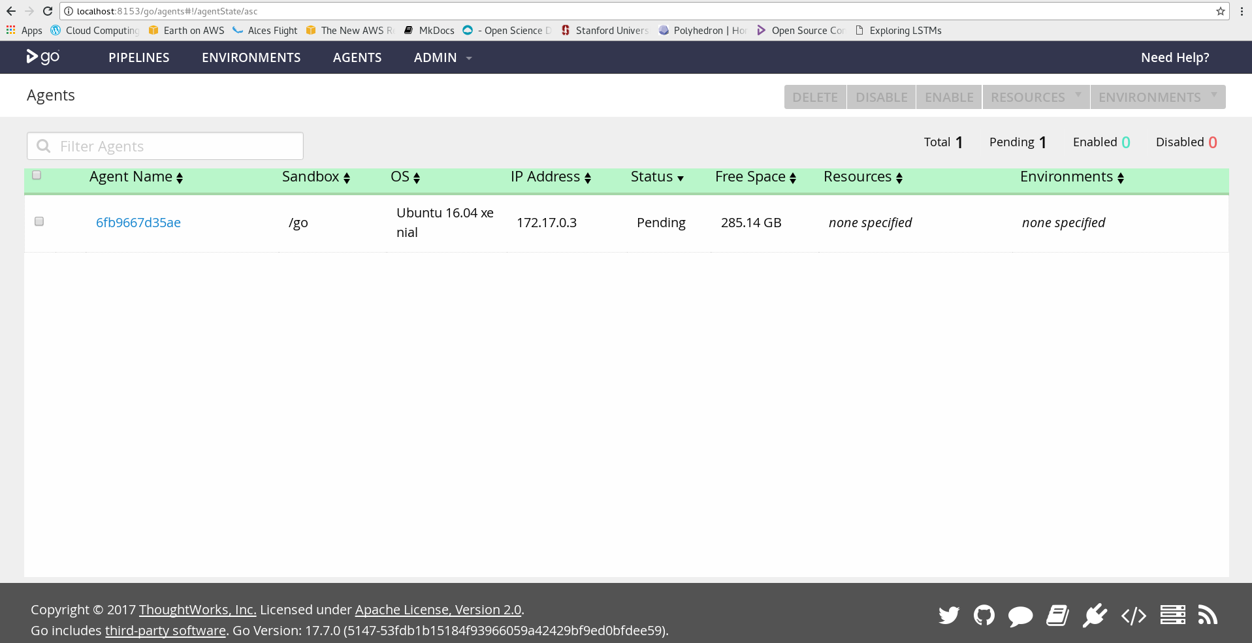The width and height of the screenshot is (1252, 643).
Task: Open the documentation book icon
Action: 1057,616
